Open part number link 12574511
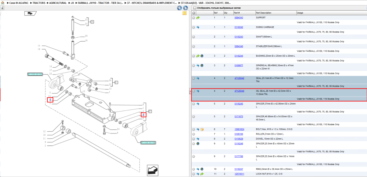The image size is (367, 177). click(239, 174)
